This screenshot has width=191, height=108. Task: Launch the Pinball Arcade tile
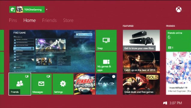(x=84, y=84)
